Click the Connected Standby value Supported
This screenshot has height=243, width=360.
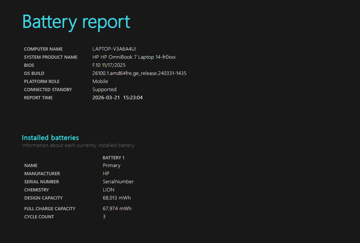(104, 90)
